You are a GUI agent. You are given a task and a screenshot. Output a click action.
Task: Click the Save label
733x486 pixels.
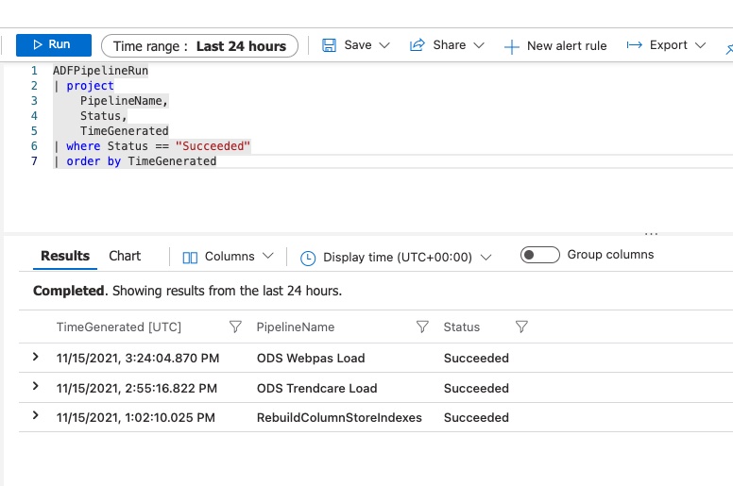click(358, 44)
